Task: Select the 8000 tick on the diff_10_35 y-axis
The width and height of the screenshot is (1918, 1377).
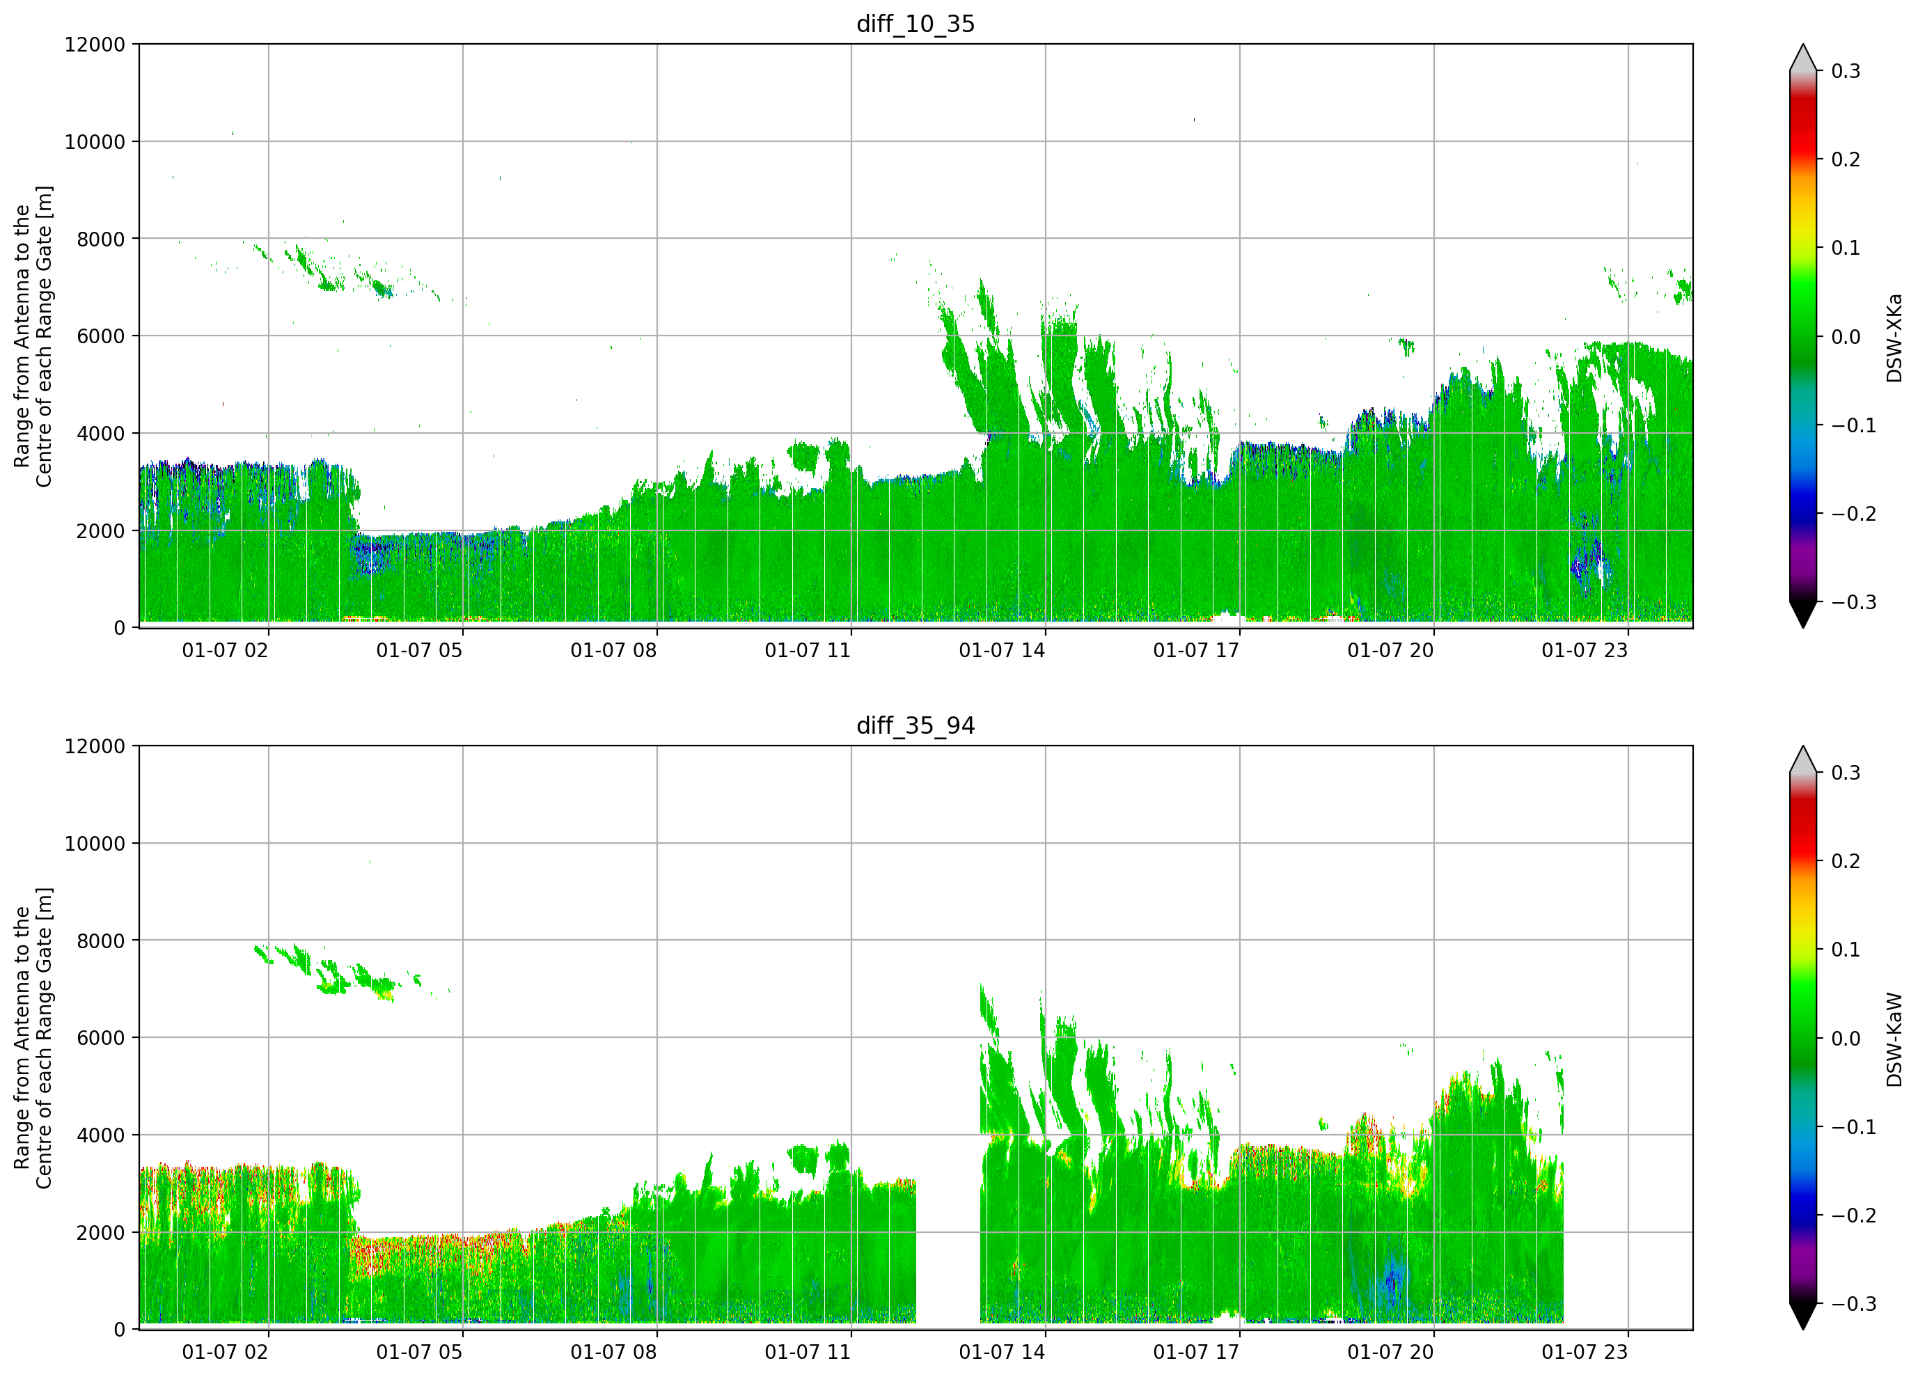Action: click(x=101, y=239)
